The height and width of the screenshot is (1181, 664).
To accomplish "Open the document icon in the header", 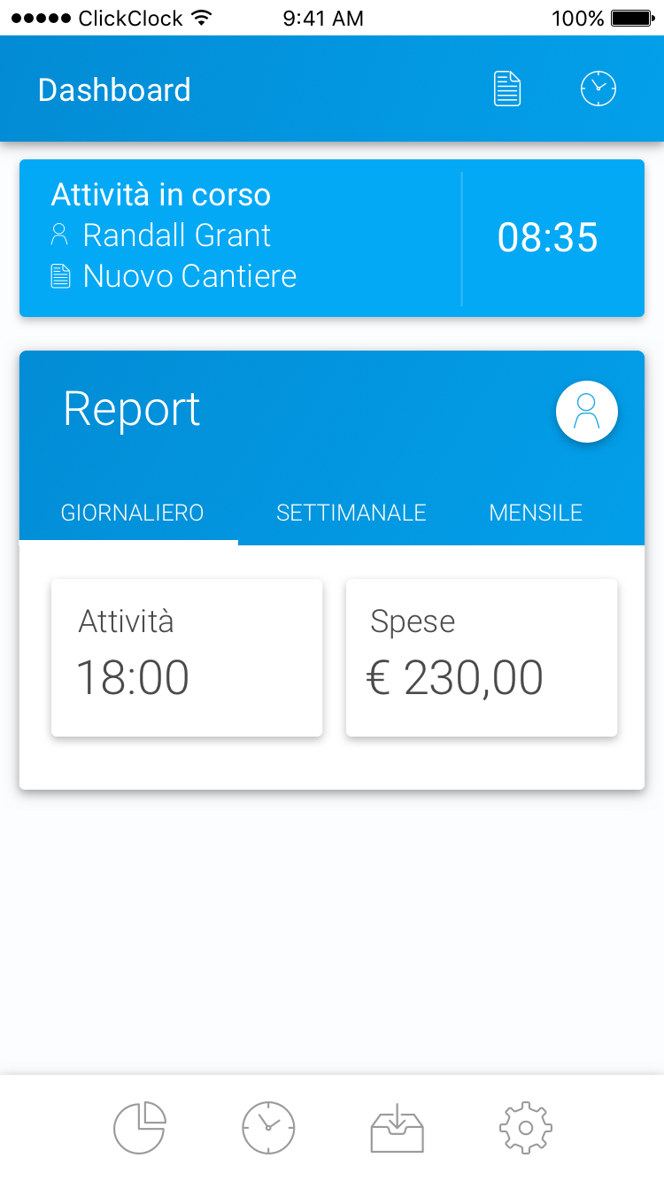I will (507, 89).
